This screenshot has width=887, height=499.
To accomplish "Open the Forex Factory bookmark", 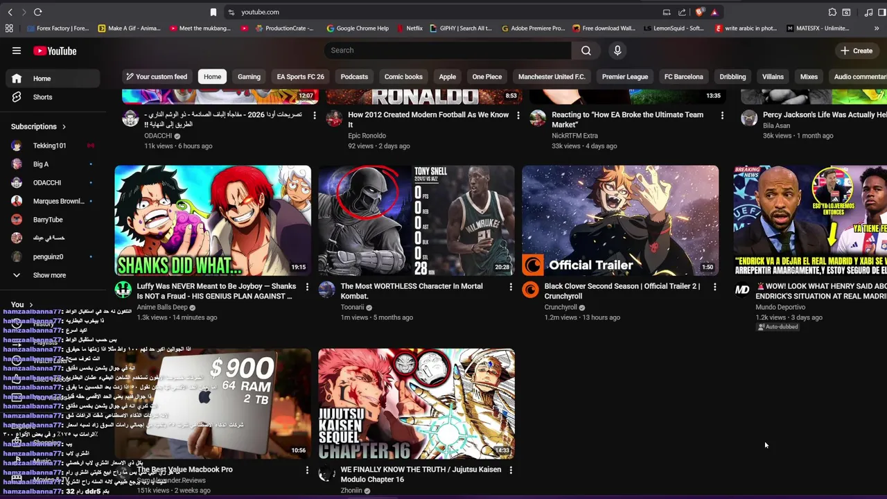I will (58, 28).
